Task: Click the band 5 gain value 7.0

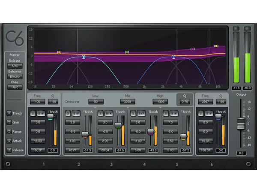Action: 170,122
